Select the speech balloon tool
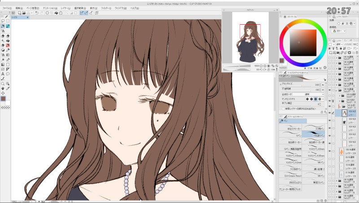This screenshot has width=359, height=203. point(8,74)
